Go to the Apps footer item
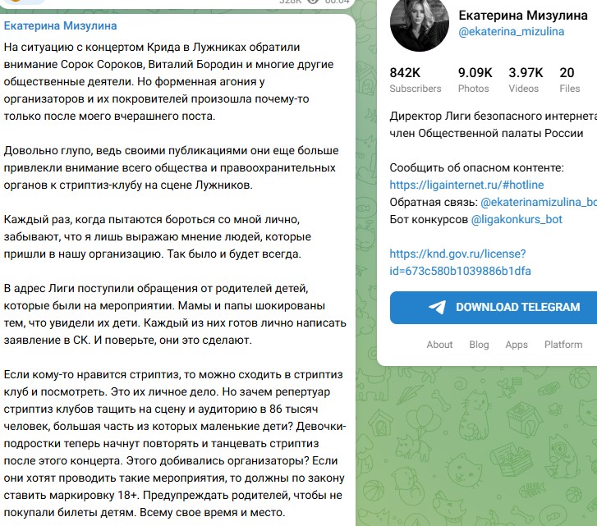This screenshot has height=526, width=597. pyautogui.click(x=517, y=344)
